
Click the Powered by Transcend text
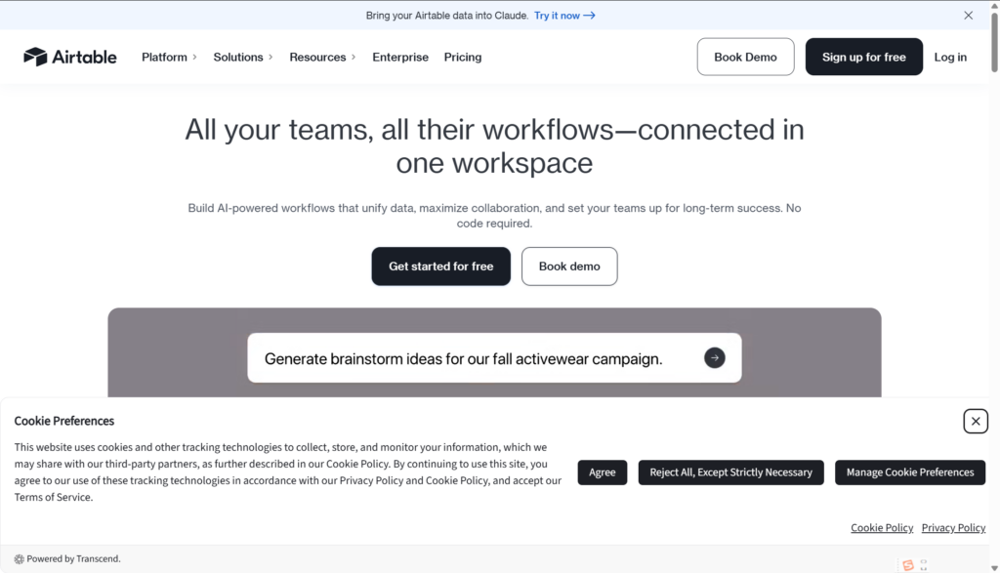(73, 559)
